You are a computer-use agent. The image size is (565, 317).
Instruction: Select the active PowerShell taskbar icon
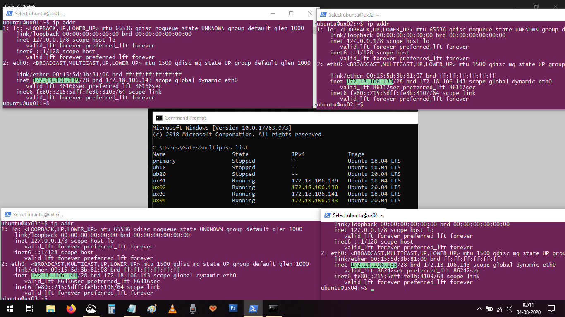[x=253, y=308]
